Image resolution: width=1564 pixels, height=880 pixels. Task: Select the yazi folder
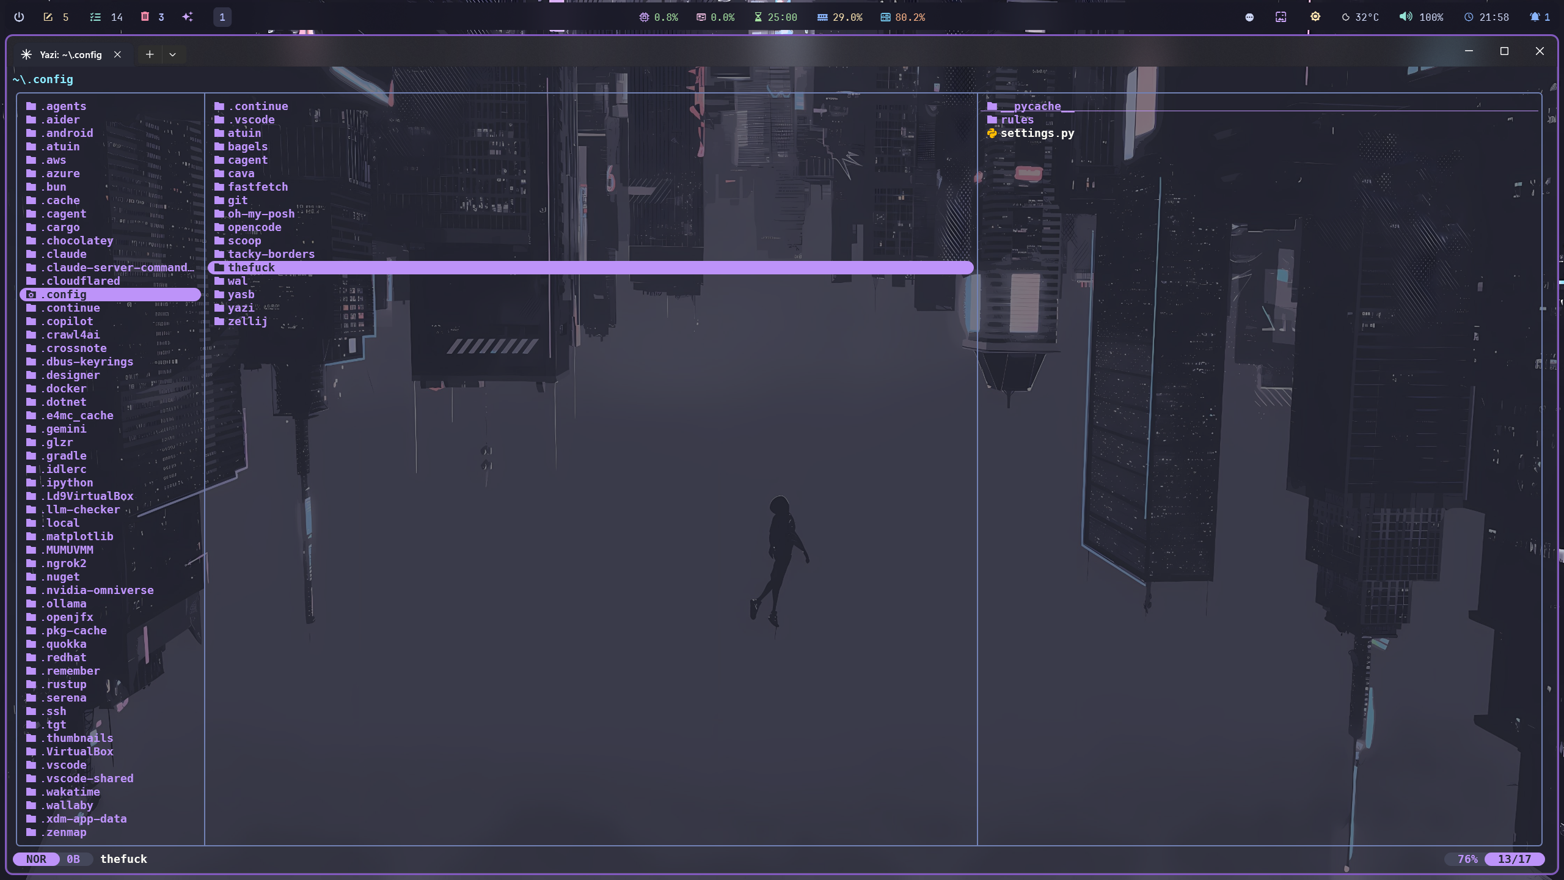(x=590, y=308)
